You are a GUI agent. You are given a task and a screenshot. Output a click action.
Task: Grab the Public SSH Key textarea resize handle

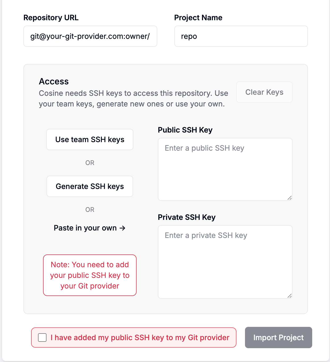coord(290,198)
